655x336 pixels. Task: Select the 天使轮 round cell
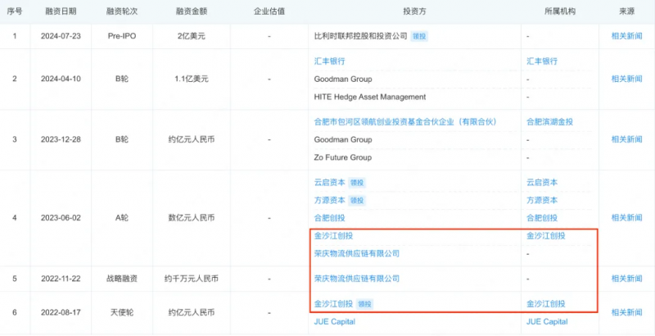122,312
